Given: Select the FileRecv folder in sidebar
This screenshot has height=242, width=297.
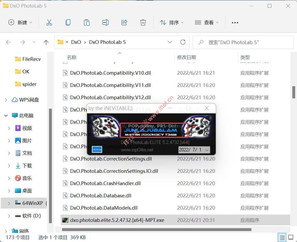Looking at the screenshot, I should tap(28, 59).
